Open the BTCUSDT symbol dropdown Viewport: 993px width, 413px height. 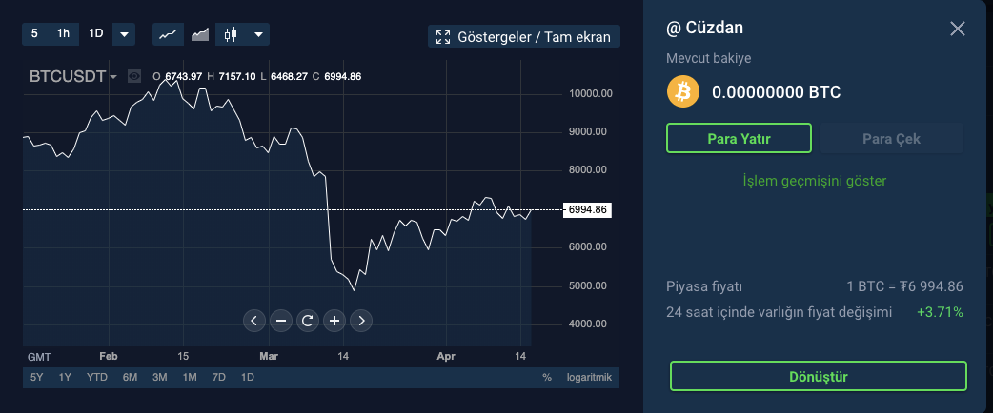point(73,76)
